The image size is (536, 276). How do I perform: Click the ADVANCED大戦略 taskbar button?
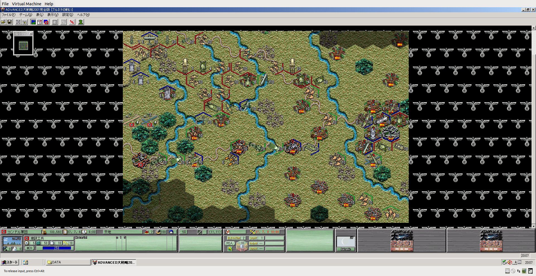click(114, 262)
